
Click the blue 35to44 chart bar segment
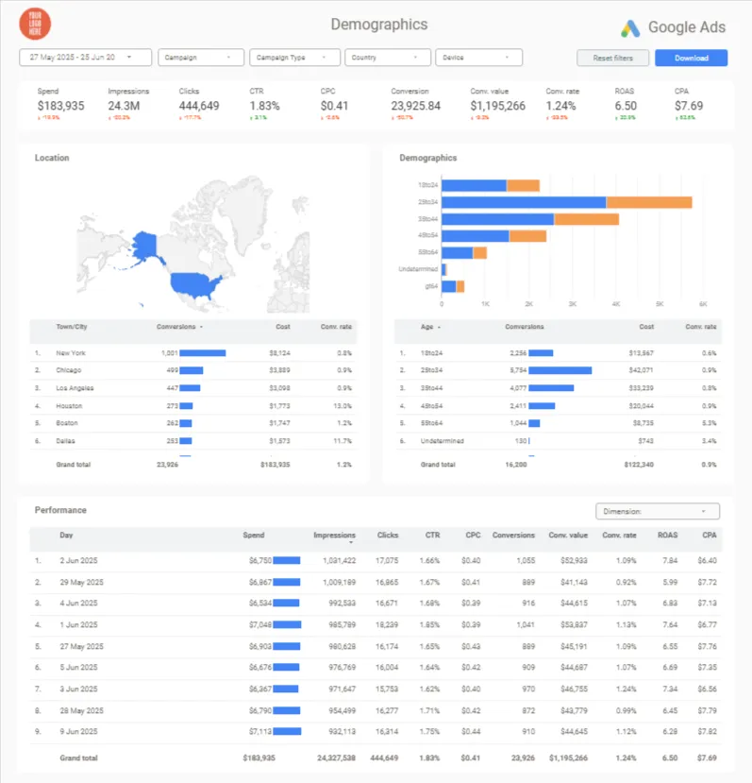[497, 219]
